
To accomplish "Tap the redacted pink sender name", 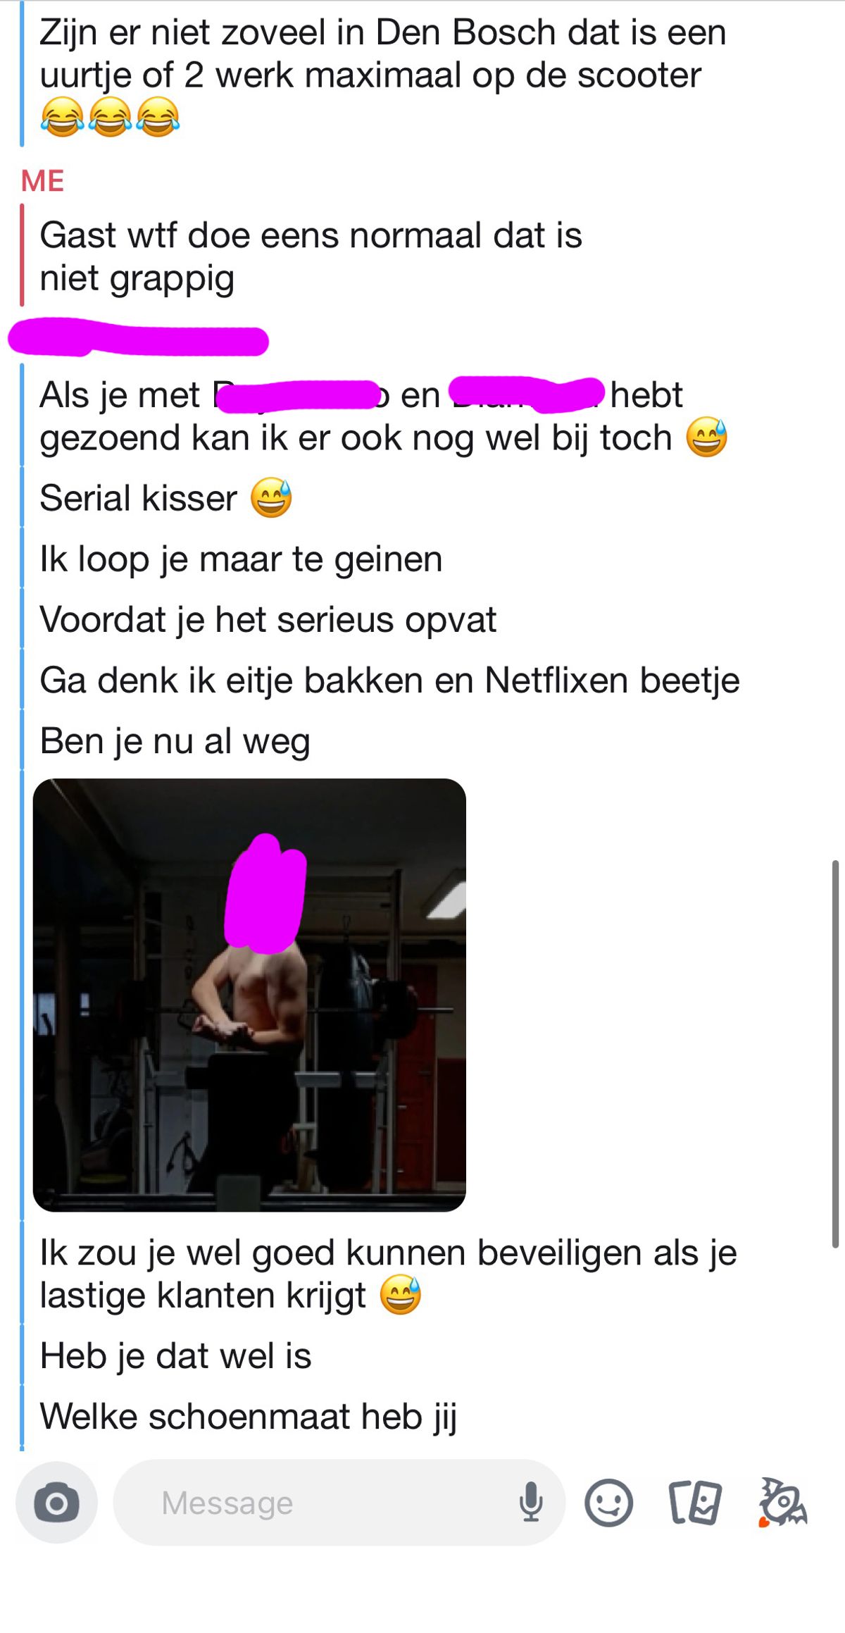I will click(x=138, y=337).
